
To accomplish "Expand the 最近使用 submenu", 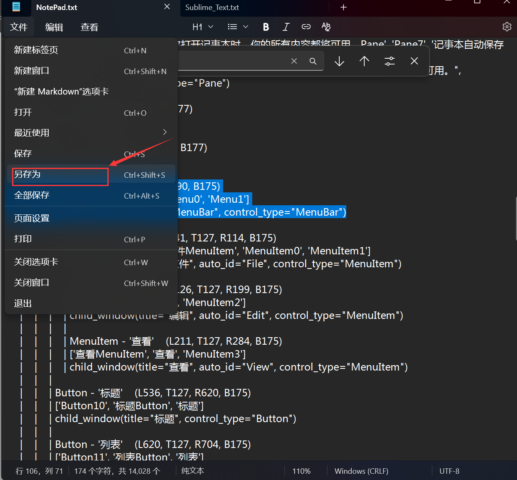I will [x=91, y=133].
